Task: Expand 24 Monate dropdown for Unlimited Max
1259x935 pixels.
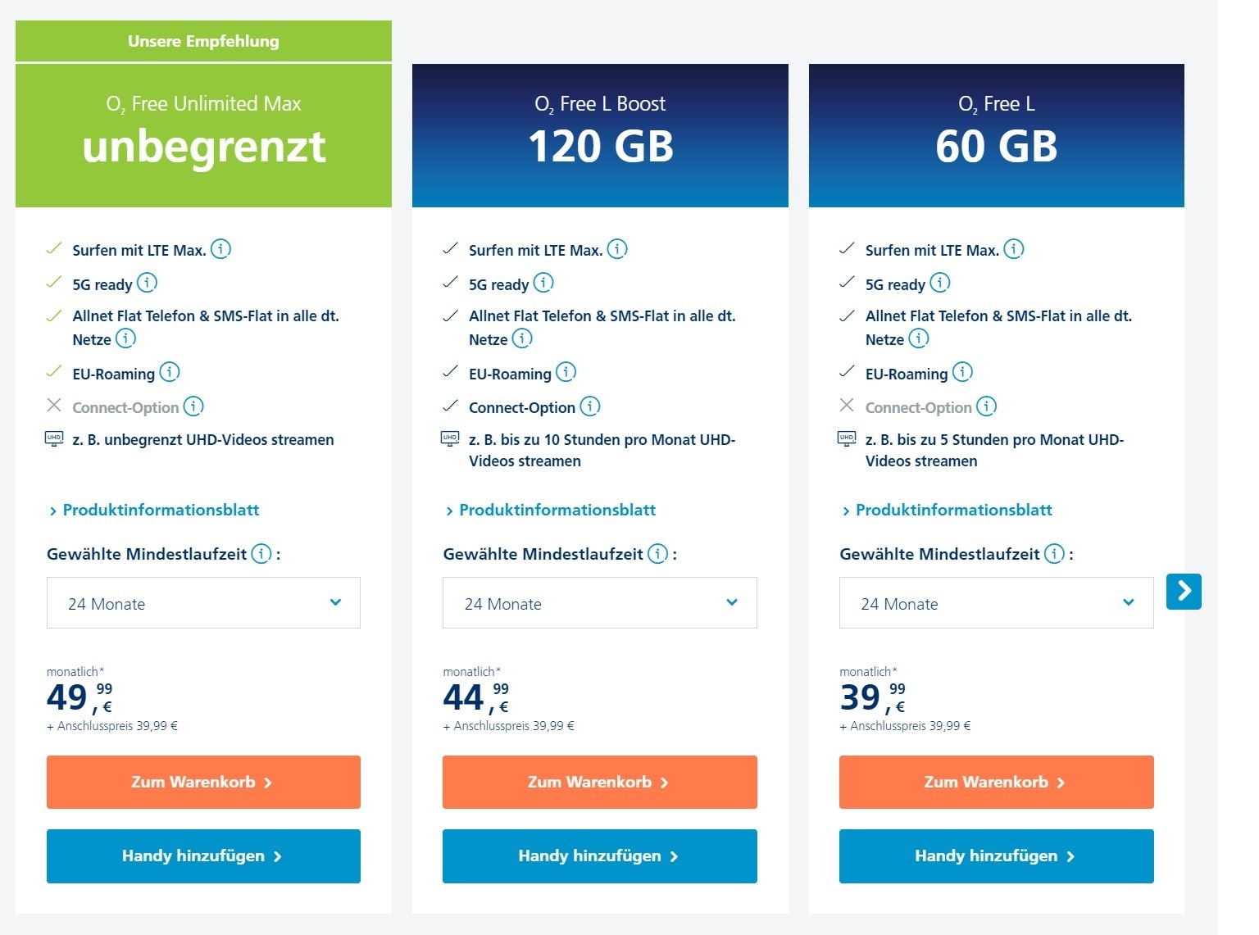Action: (203, 603)
